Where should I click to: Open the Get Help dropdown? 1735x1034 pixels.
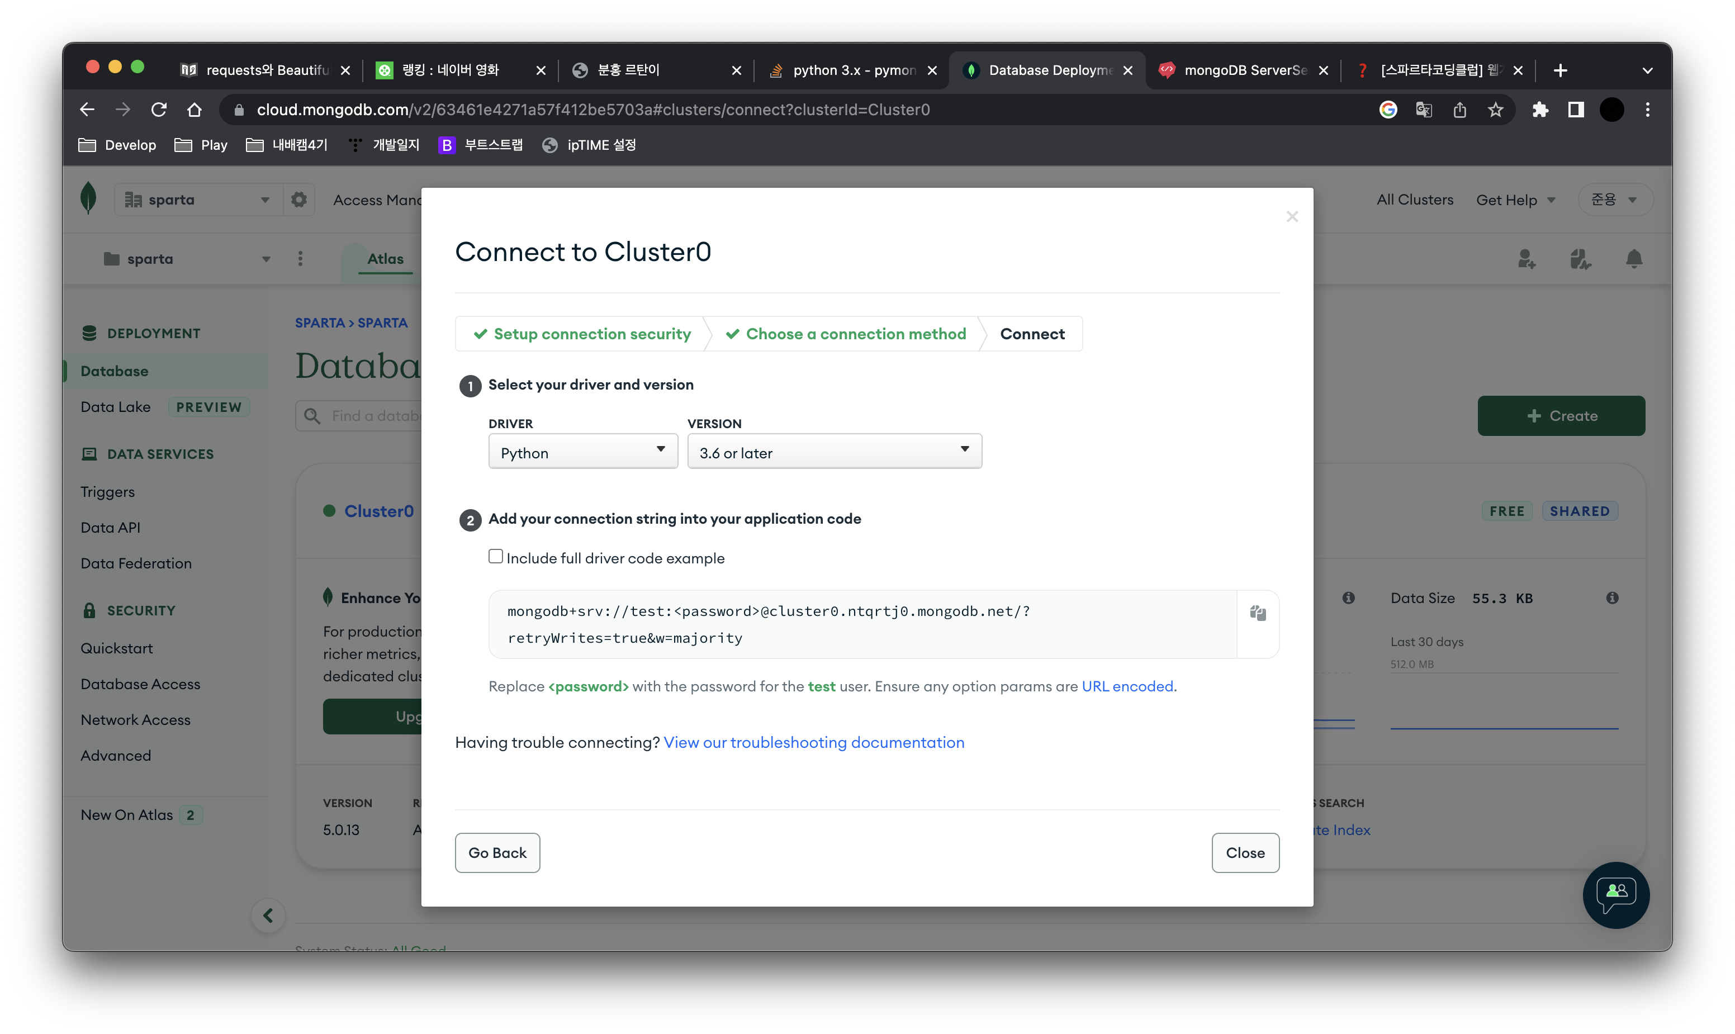[x=1516, y=200]
